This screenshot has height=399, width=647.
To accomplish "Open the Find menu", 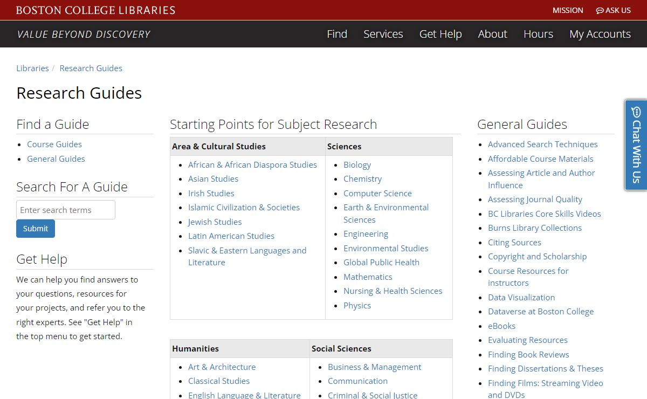I will (x=337, y=34).
